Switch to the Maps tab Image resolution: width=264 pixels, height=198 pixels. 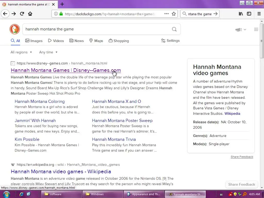[96, 41]
